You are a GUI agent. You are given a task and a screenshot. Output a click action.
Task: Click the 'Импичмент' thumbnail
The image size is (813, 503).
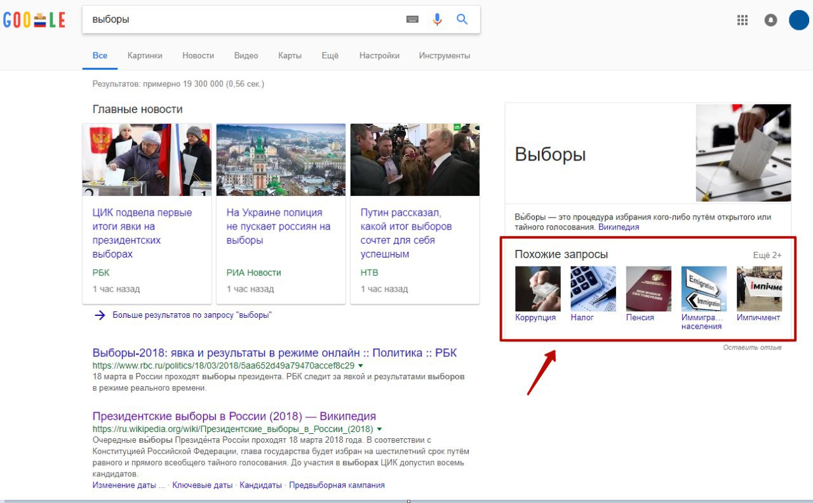[x=760, y=289]
